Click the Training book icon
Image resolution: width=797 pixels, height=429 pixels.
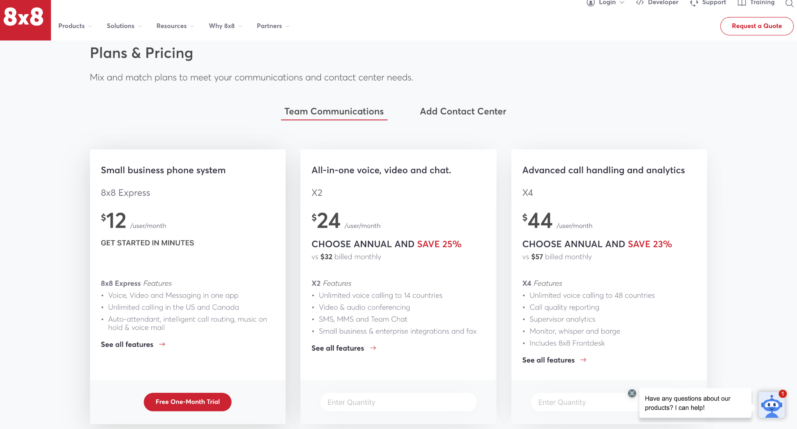coord(742,3)
